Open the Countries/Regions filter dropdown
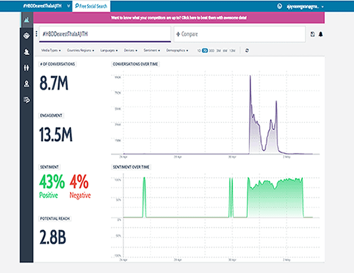 click(x=80, y=51)
